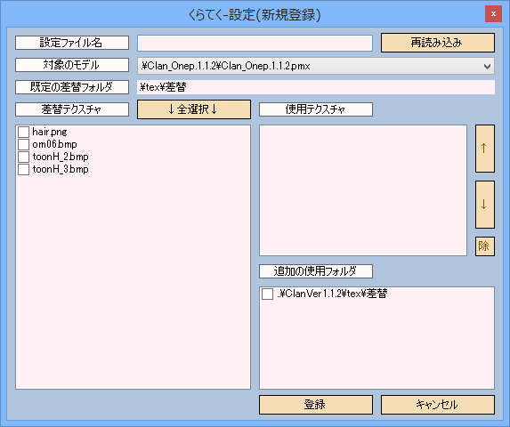The image size is (510, 427).
Task: Click the ¥tex¥差替 default folder field
Action: [x=316, y=87]
